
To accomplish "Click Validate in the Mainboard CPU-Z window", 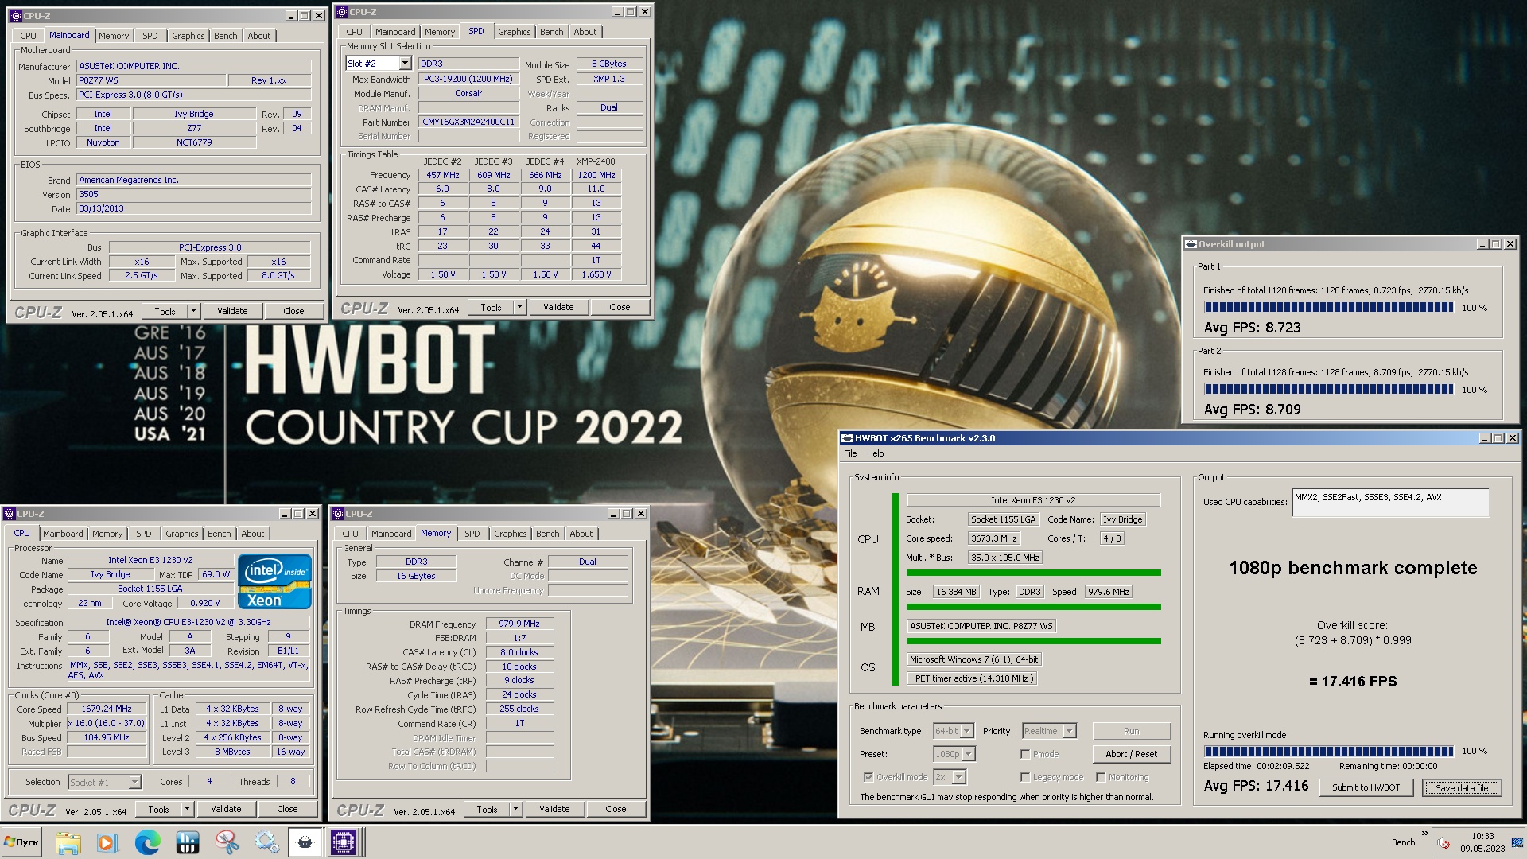I will 232,311.
